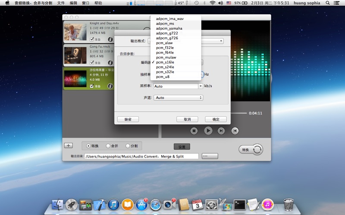Open the 文件 menu in menu bar
The height and width of the screenshot is (215, 345).
pos(61,3)
